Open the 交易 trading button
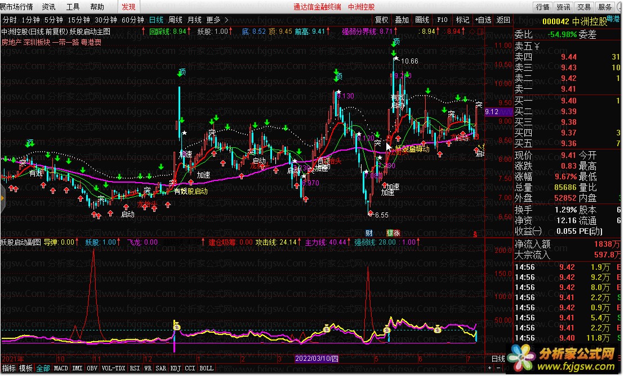This screenshot has width=624, height=376. [x=584, y=7]
